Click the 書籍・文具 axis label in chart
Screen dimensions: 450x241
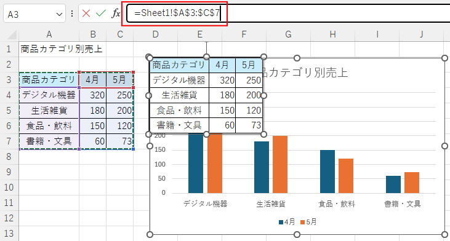click(403, 204)
